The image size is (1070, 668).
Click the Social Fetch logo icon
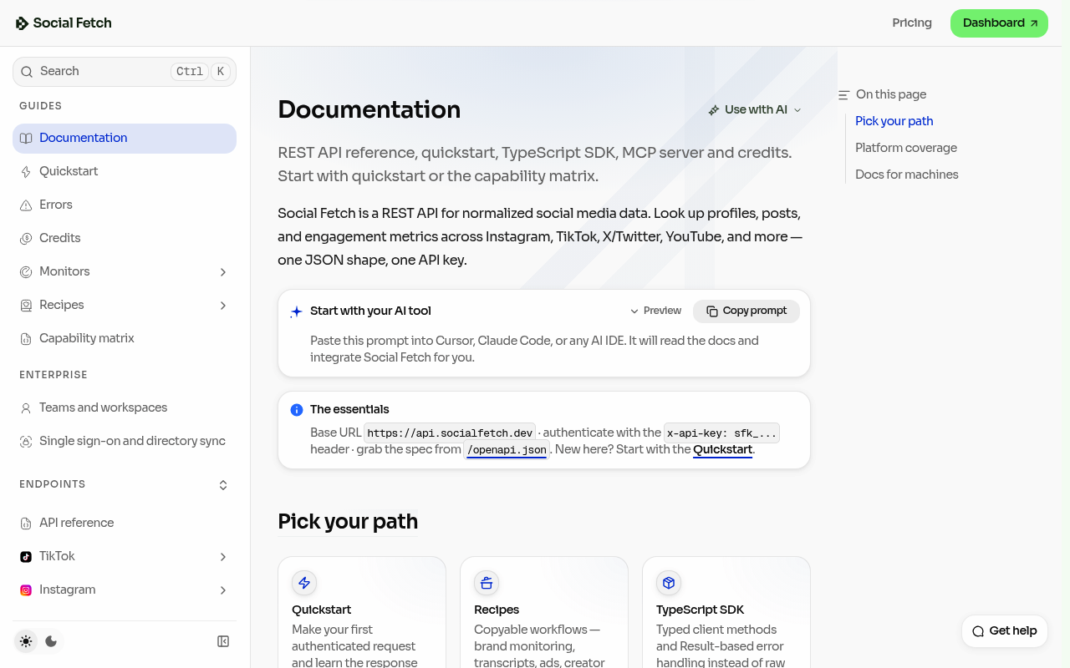tap(22, 23)
